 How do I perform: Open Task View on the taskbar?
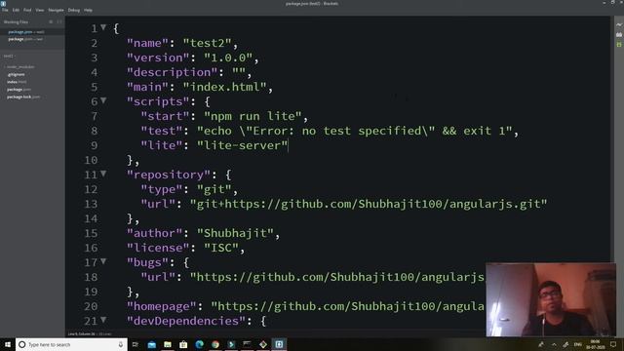pyautogui.click(x=136, y=344)
